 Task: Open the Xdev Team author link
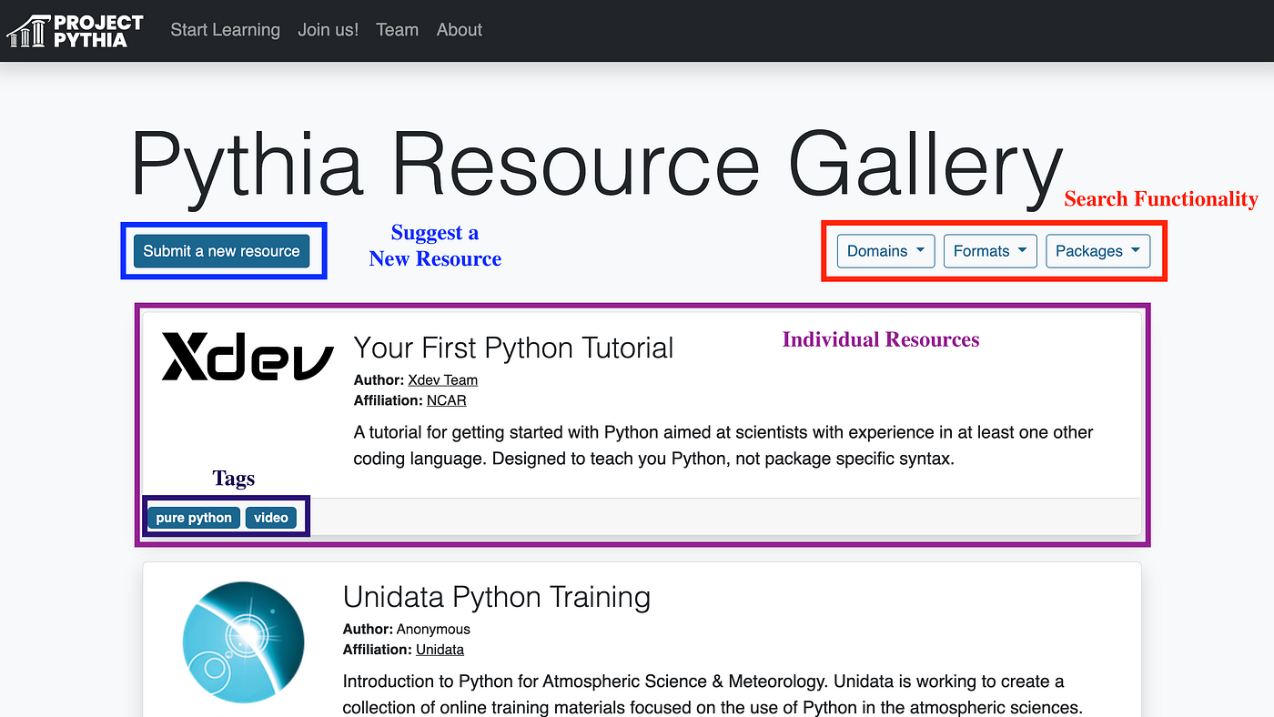443,379
